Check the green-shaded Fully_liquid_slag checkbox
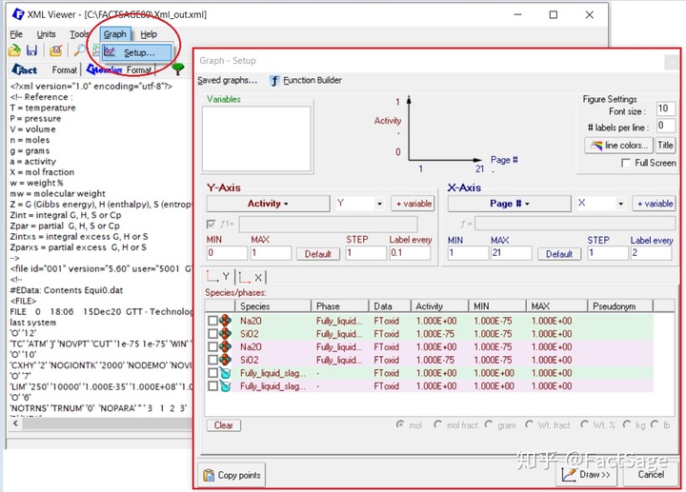The height and width of the screenshot is (492, 686). pos(212,373)
